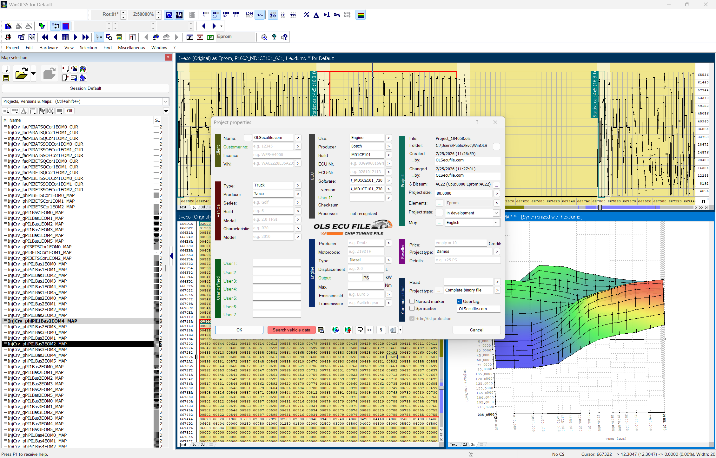Viewport: 716px width, 458px height.
Task: Click the percent difference display icon
Action: 306,15
